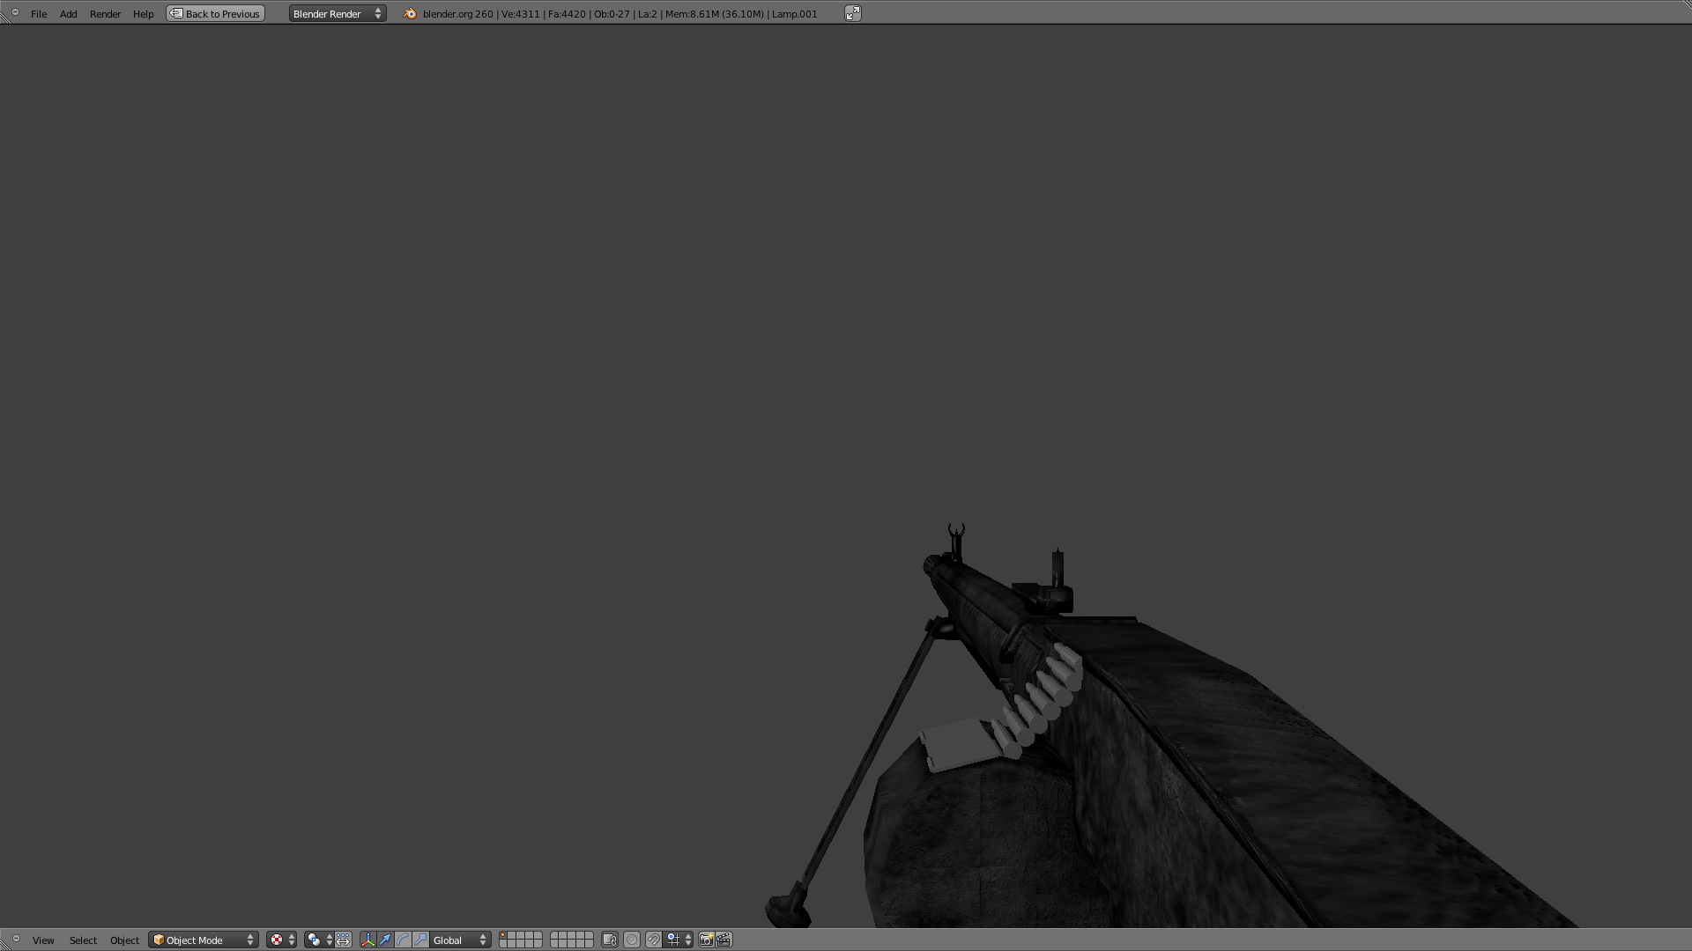The image size is (1692, 951).
Task: Toggle manipulate object centers only
Action: click(x=344, y=940)
